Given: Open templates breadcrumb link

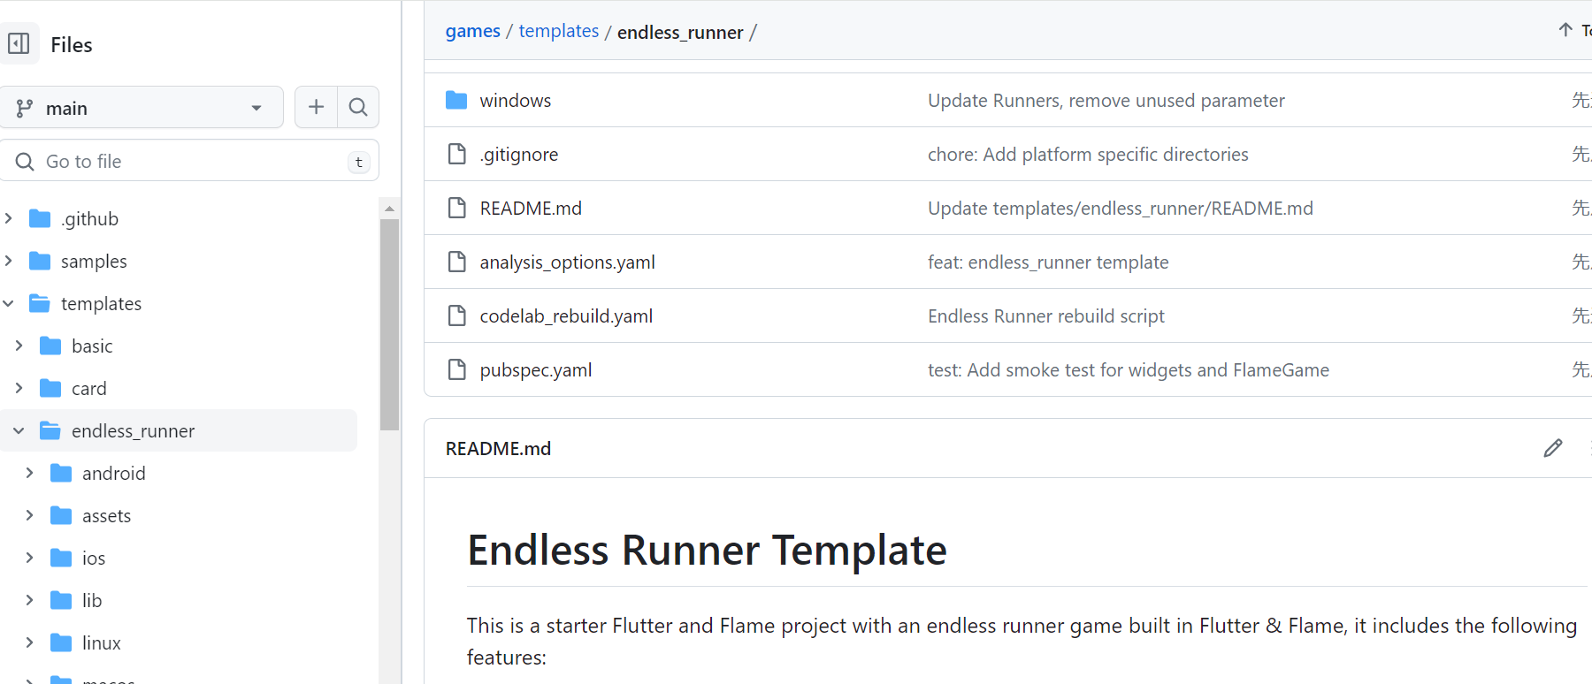Looking at the screenshot, I should point(558,31).
